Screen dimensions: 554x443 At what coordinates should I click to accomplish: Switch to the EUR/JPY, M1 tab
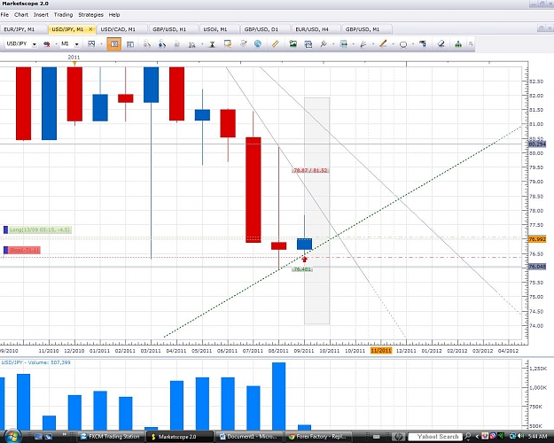pos(23,29)
